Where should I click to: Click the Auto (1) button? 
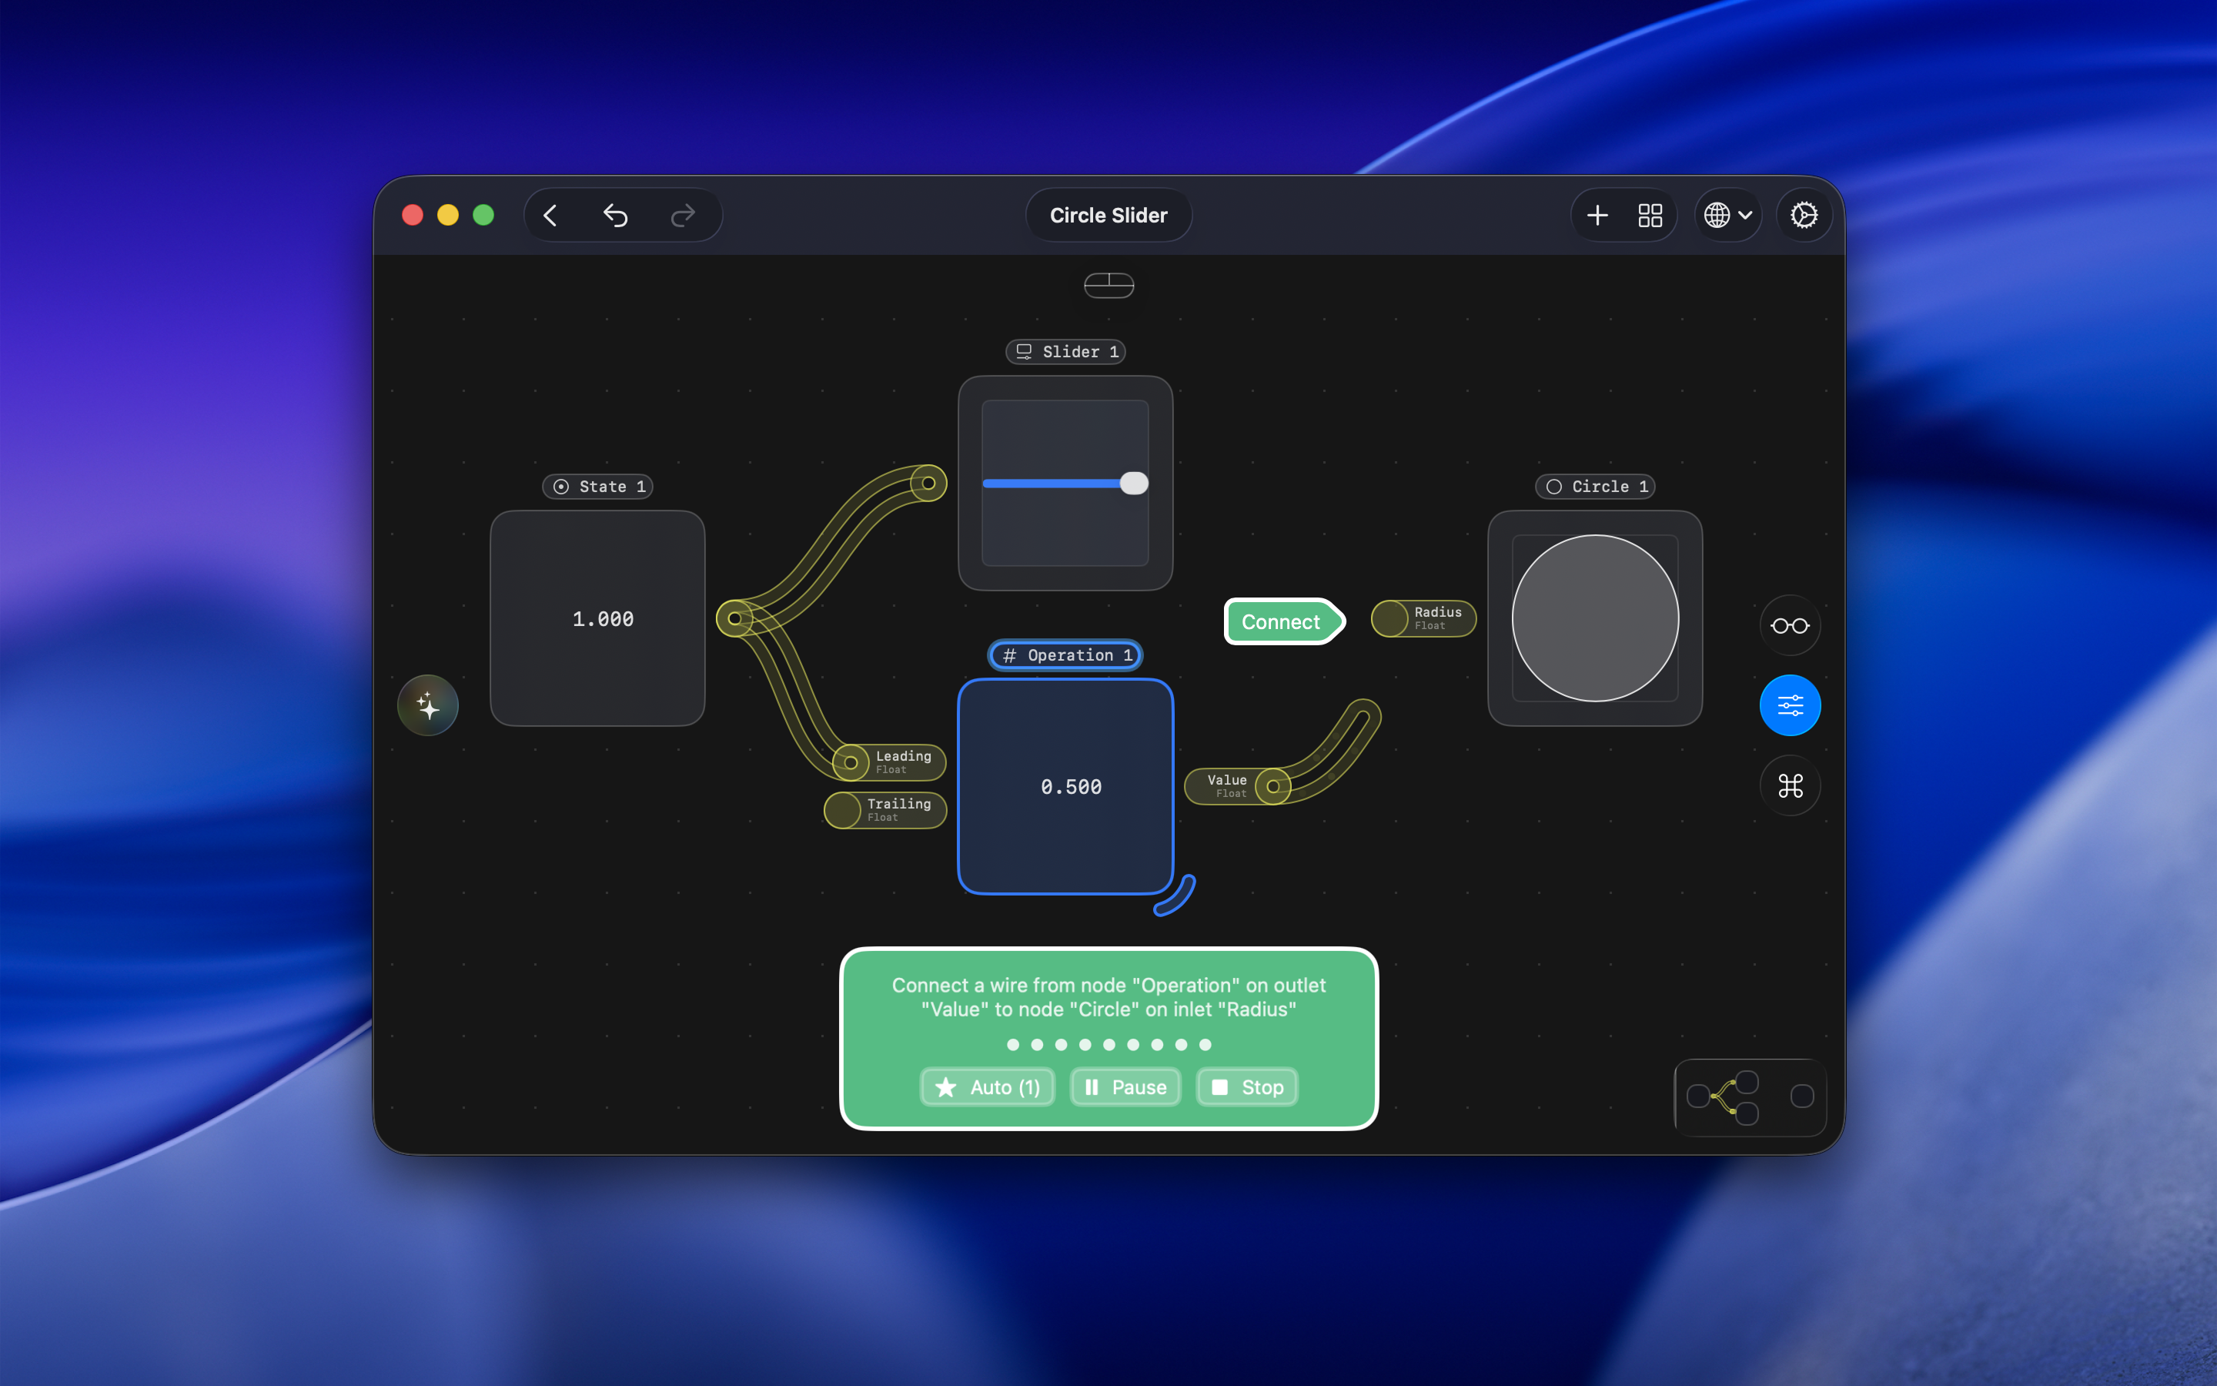coord(988,1087)
